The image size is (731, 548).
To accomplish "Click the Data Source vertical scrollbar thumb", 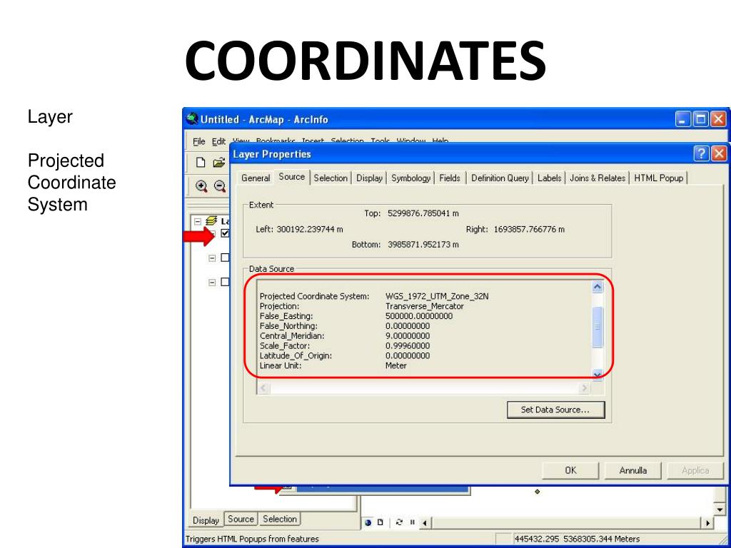I will (x=598, y=327).
